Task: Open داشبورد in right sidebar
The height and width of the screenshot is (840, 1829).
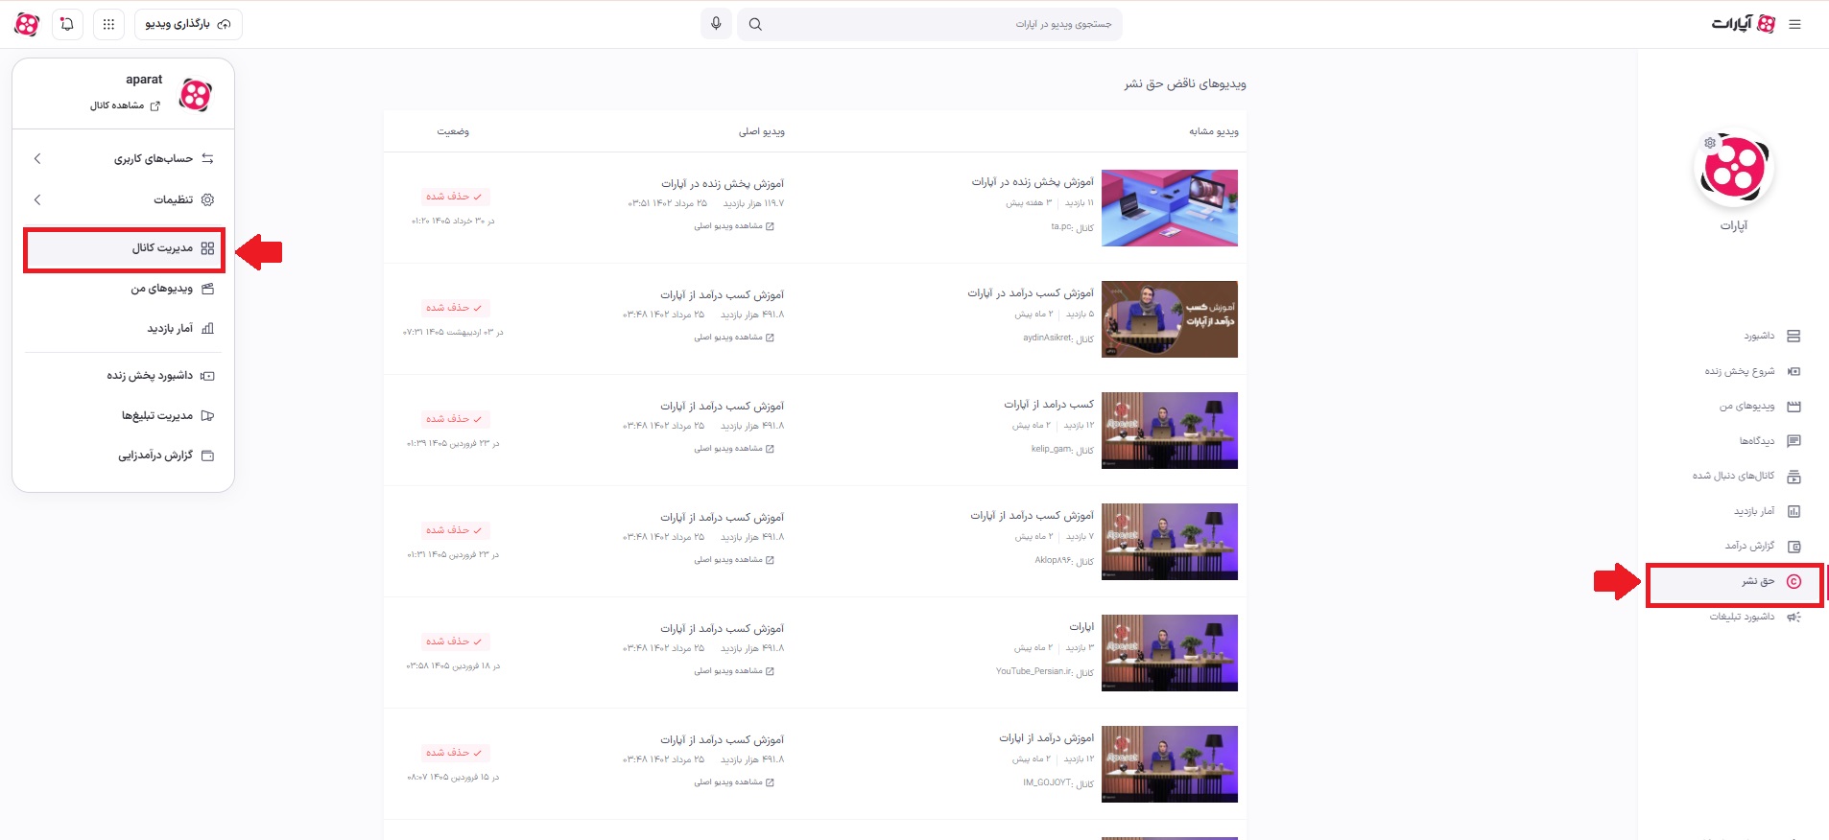Action: pyautogui.click(x=1771, y=337)
